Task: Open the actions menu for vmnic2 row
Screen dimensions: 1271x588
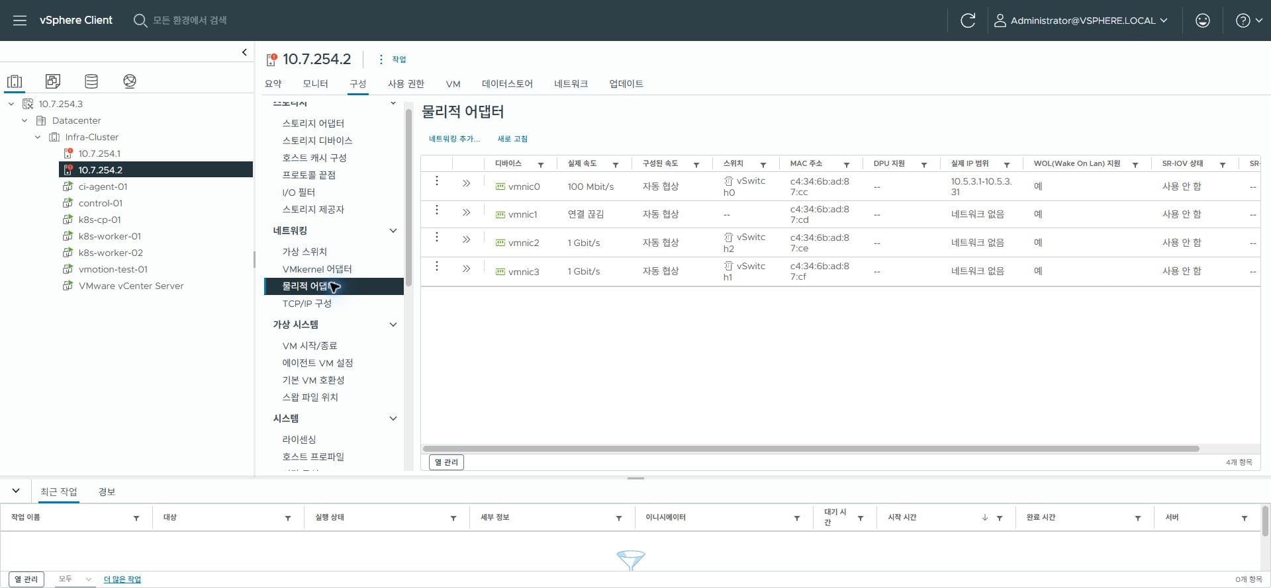Action: coord(437,237)
